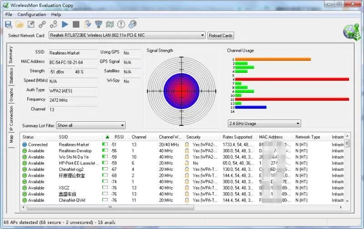
Task: Switch to the Map side tab
Action: click(10, 139)
